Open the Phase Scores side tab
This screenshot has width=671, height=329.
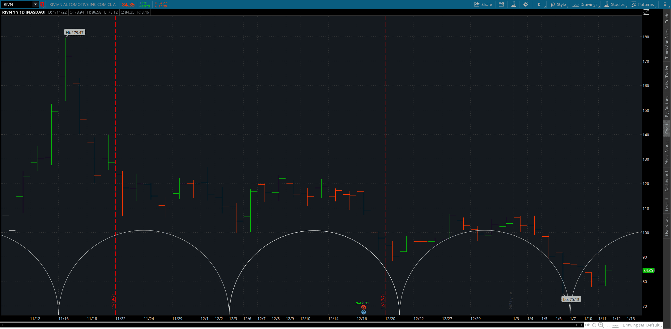pos(667,153)
